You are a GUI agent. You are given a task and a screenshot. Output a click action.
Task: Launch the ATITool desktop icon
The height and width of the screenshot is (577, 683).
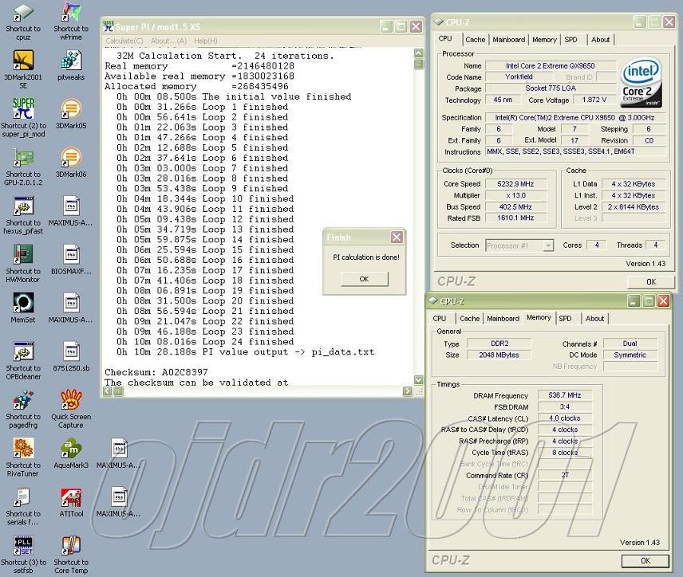point(71,503)
